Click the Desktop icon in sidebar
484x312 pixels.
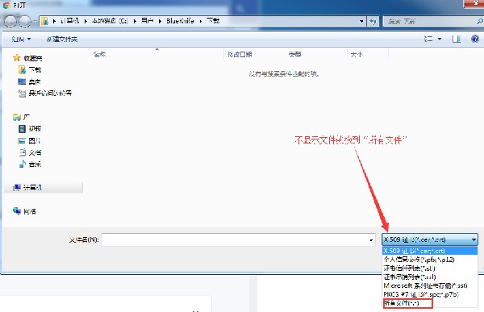coord(22,81)
